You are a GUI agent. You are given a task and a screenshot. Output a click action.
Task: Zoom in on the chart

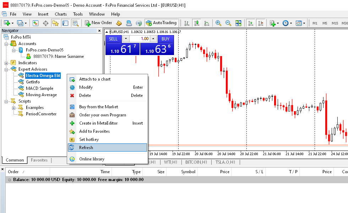coord(218,23)
